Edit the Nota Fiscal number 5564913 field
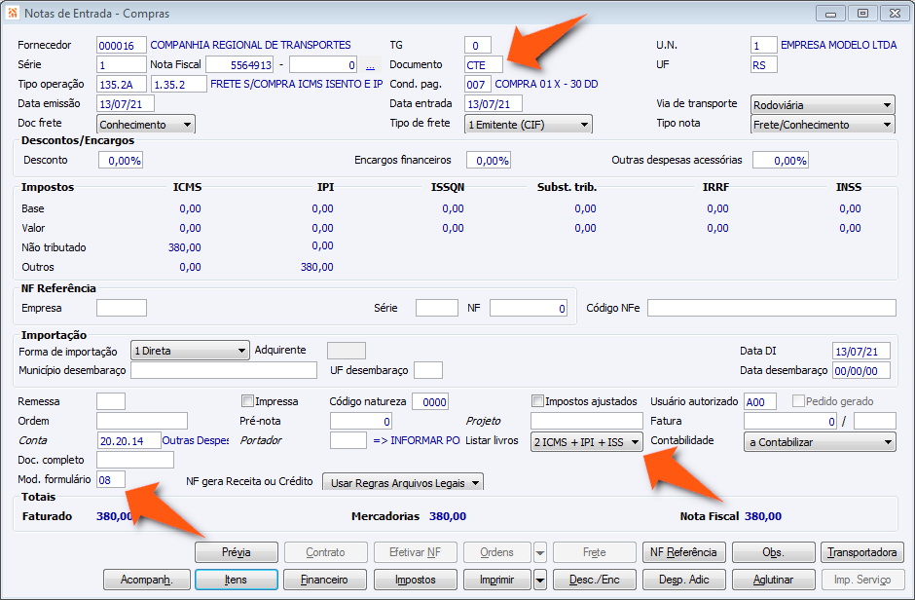Screen dimensions: 915x600 (x=239, y=65)
